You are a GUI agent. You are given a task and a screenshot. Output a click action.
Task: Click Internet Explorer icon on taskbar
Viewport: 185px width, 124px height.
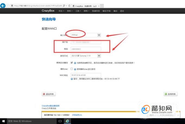(x=67, y=121)
